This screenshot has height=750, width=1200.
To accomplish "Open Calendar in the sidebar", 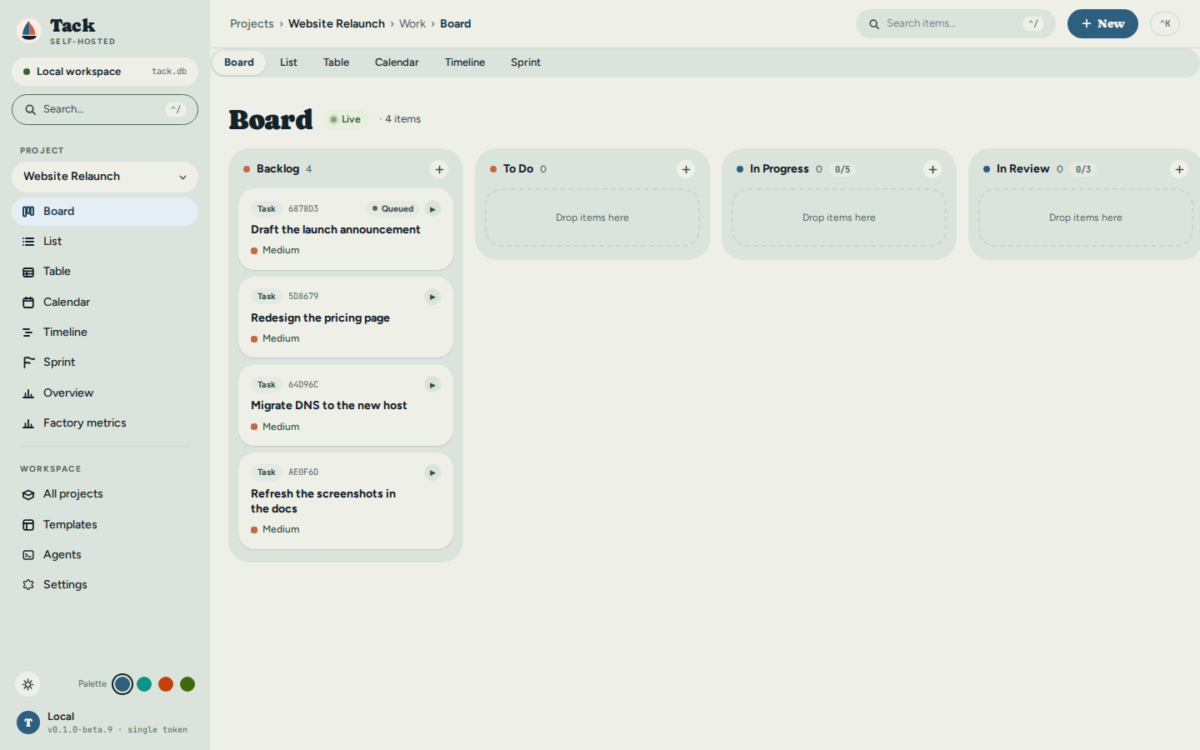I will click(x=105, y=302).
